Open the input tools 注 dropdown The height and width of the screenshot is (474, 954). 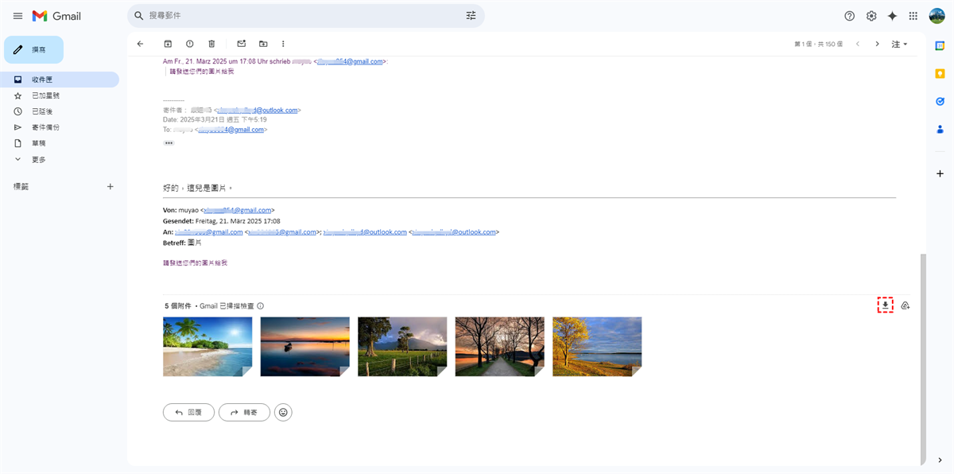899,45
